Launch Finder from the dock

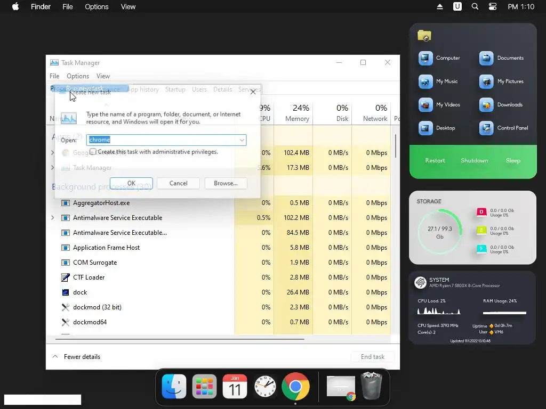(x=174, y=387)
